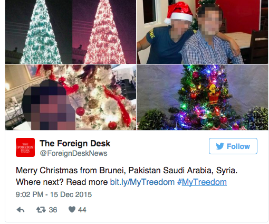Click the red Santa hat in the photo

pos(178,13)
